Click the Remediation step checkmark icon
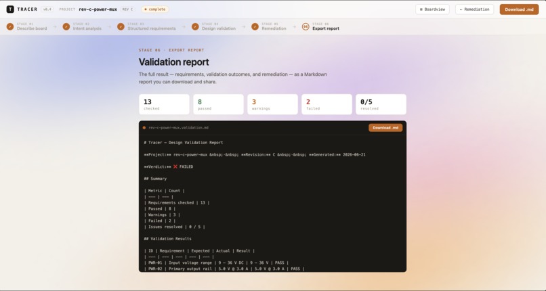 click(x=255, y=27)
